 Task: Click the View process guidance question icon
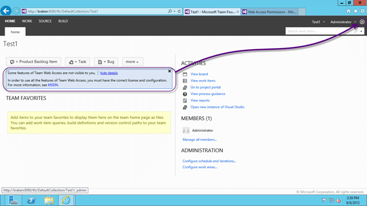pyautogui.click(x=185, y=94)
